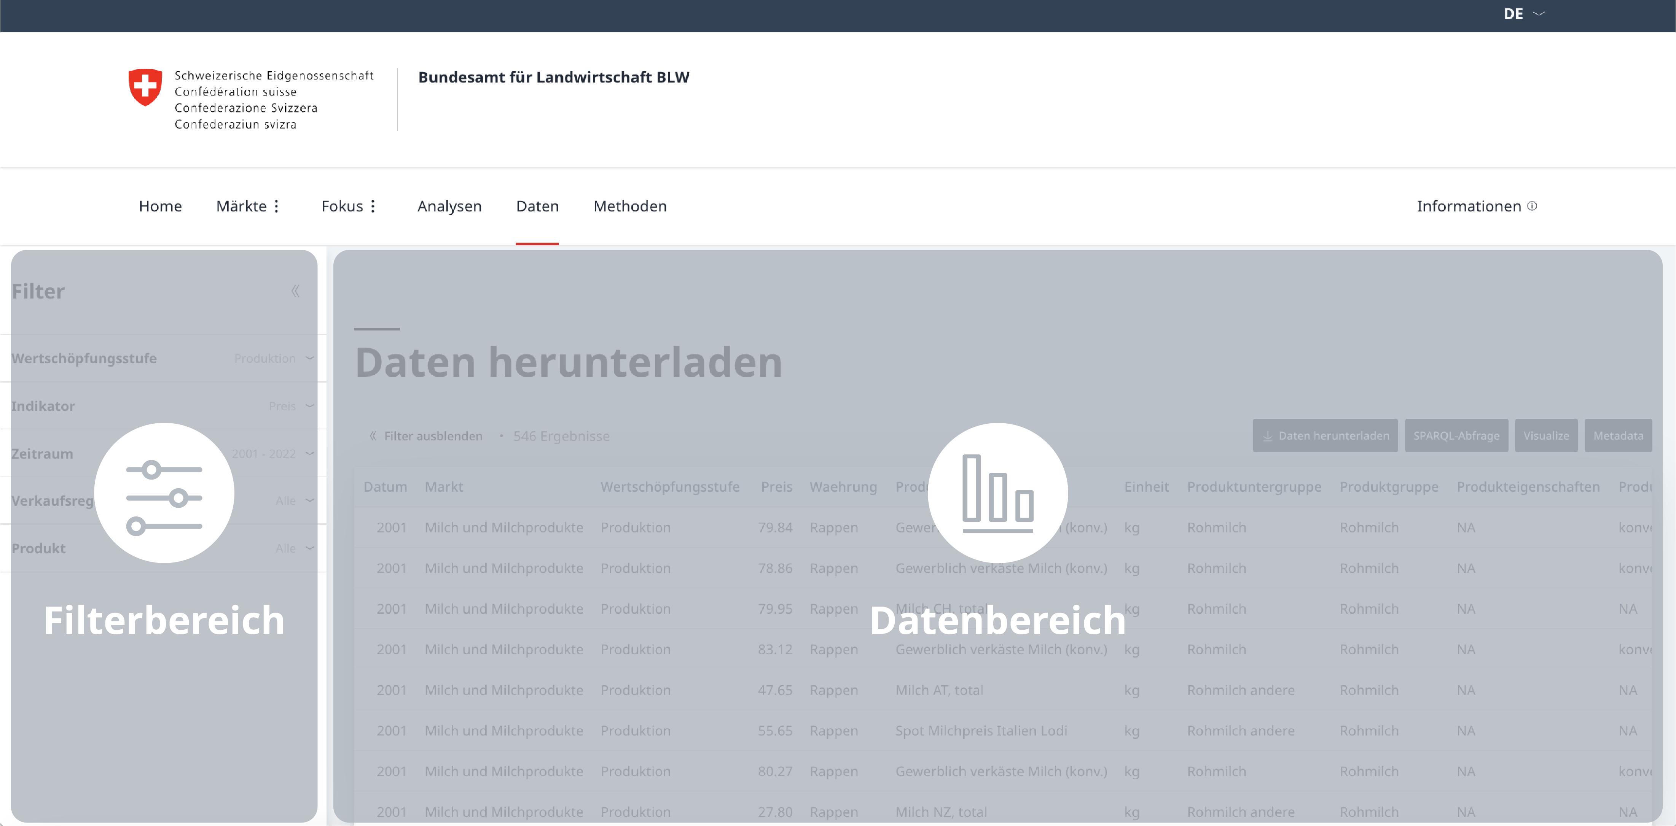Click the price cell 80.27
The image size is (1676, 826).
[x=775, y=771]
